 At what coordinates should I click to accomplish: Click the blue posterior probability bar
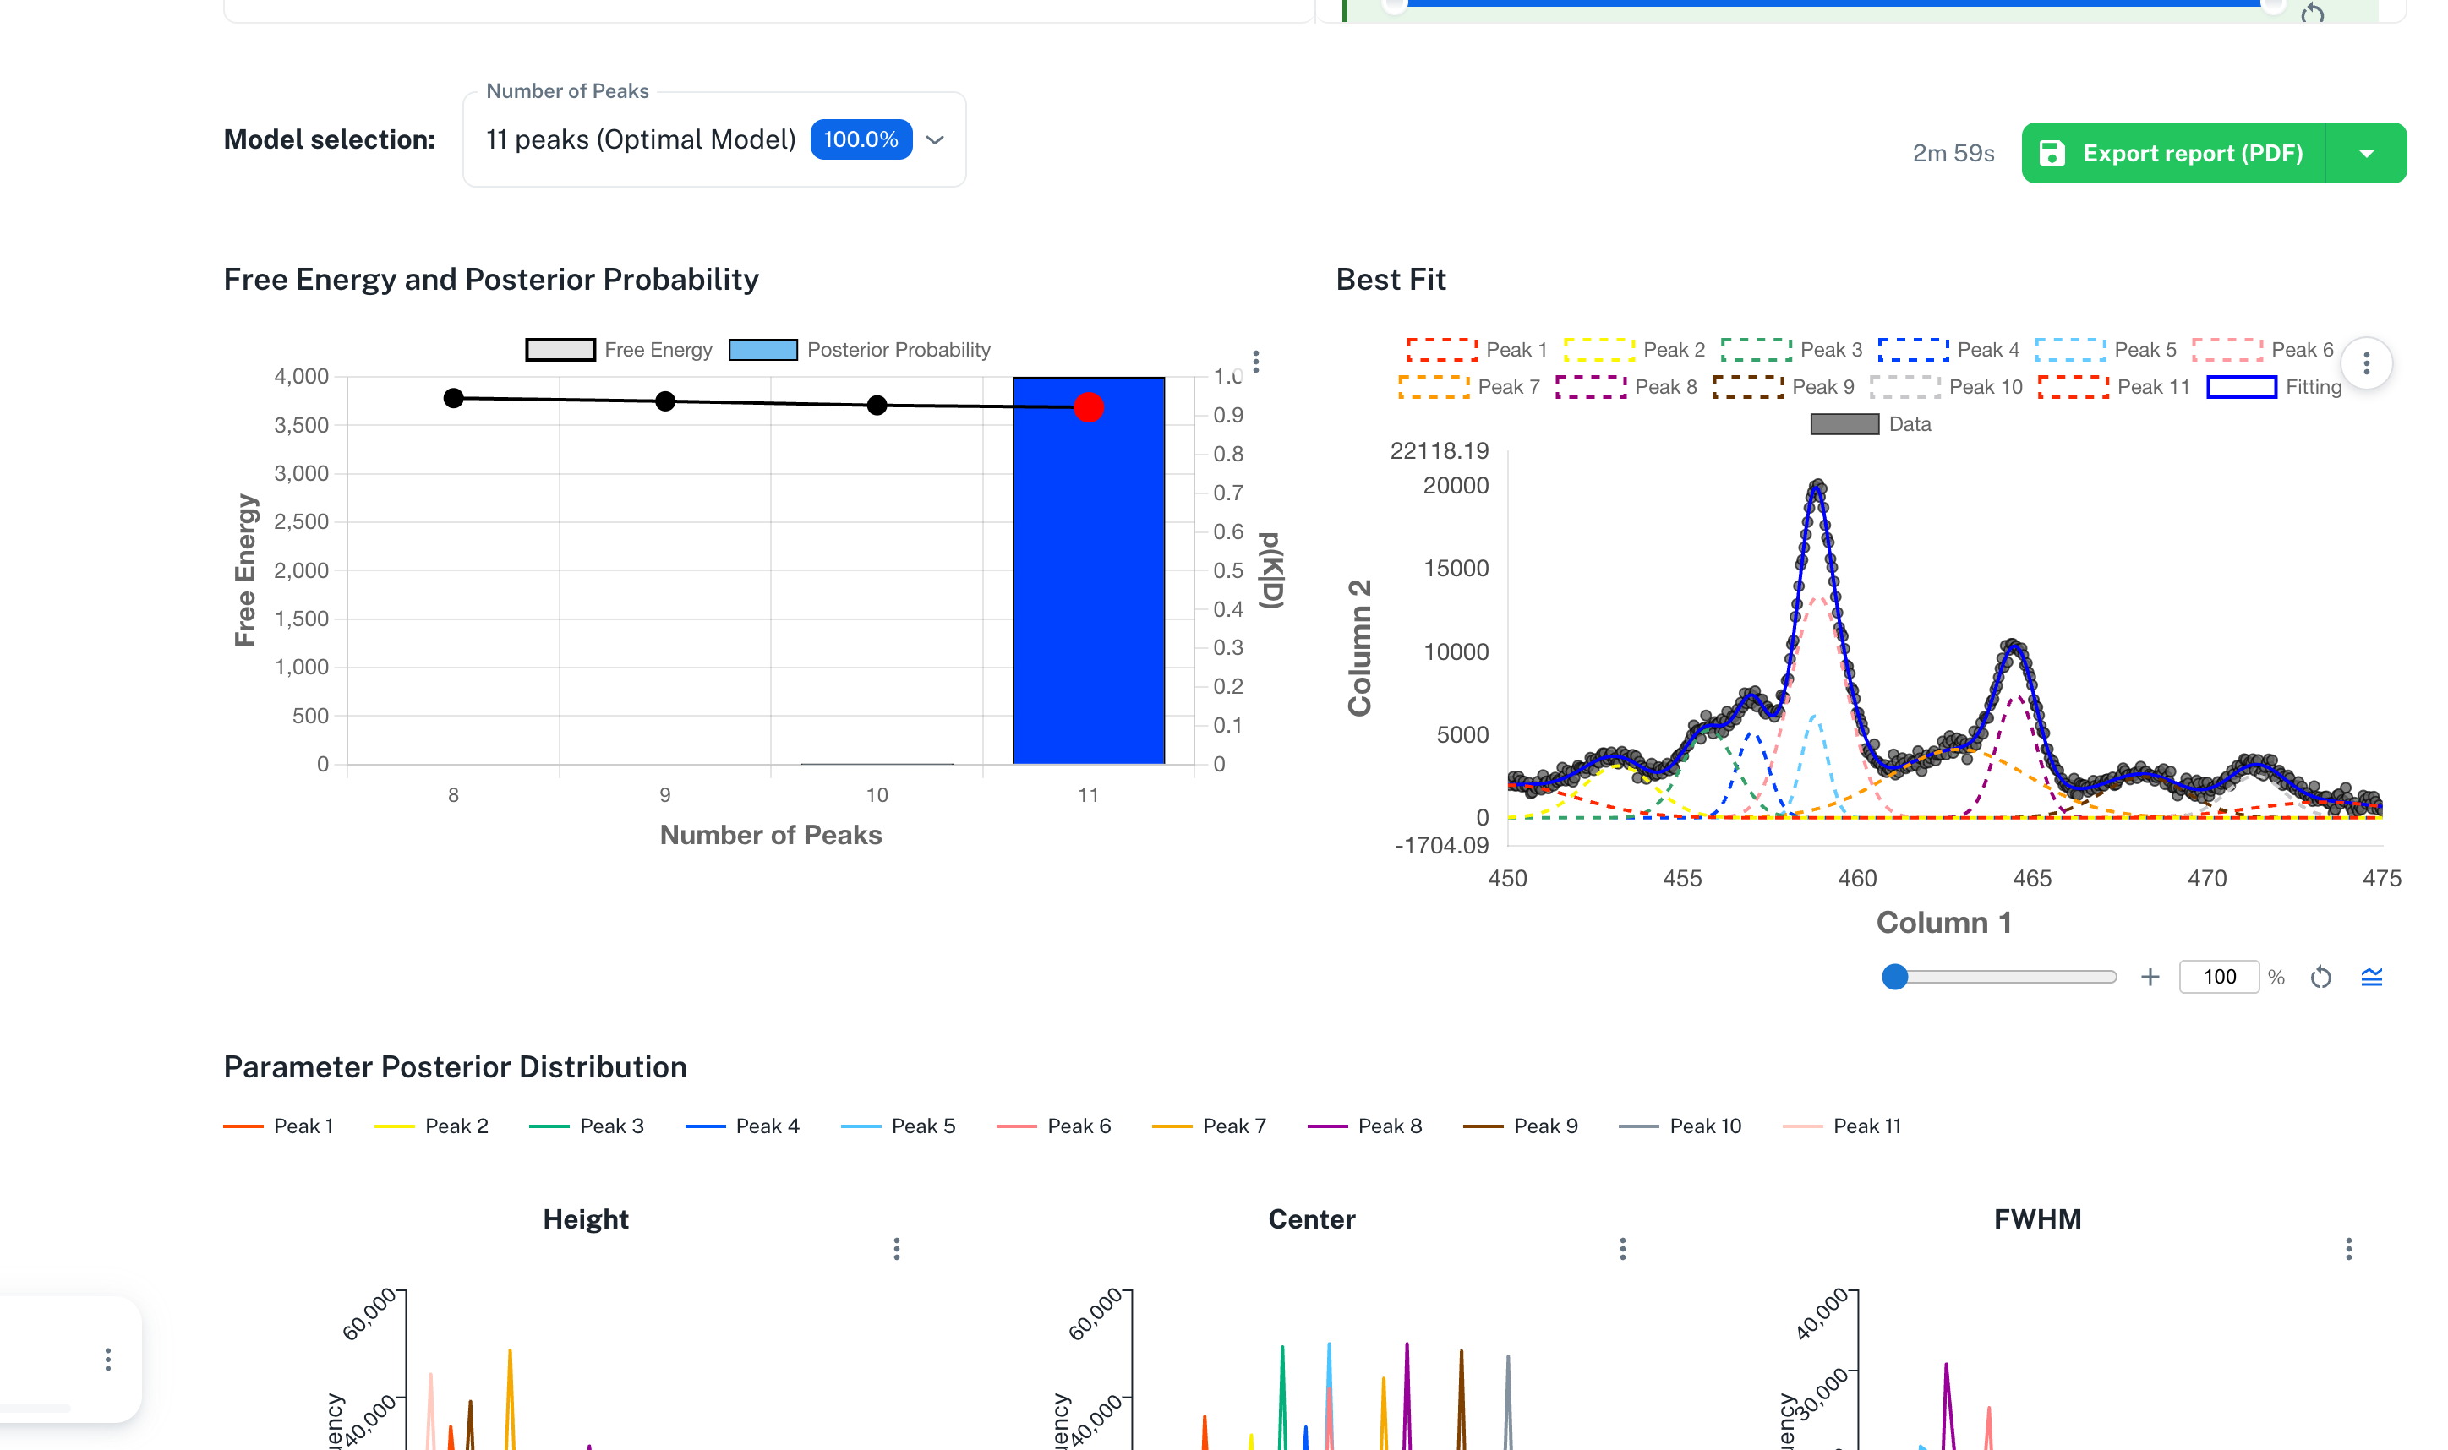[x=1089, y=570]
